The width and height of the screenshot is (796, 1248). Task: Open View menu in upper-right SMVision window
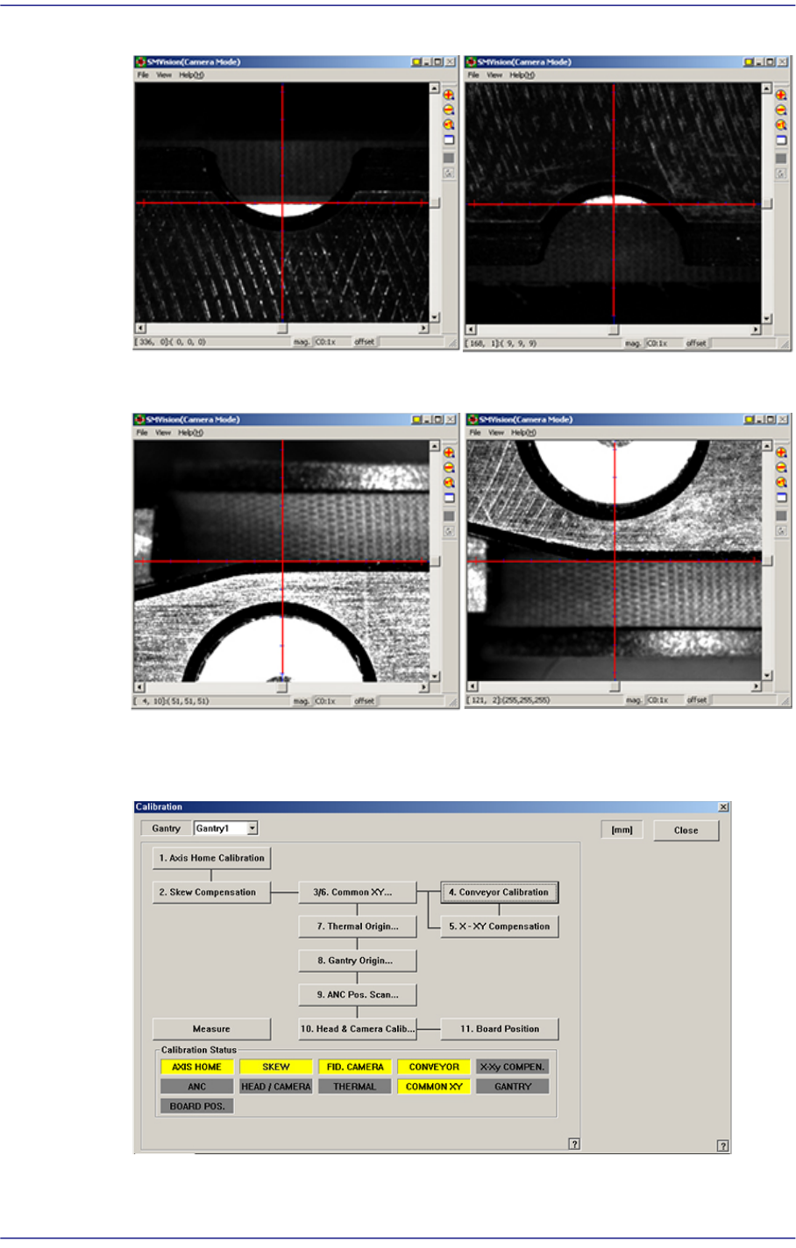[x=495, y=75]
